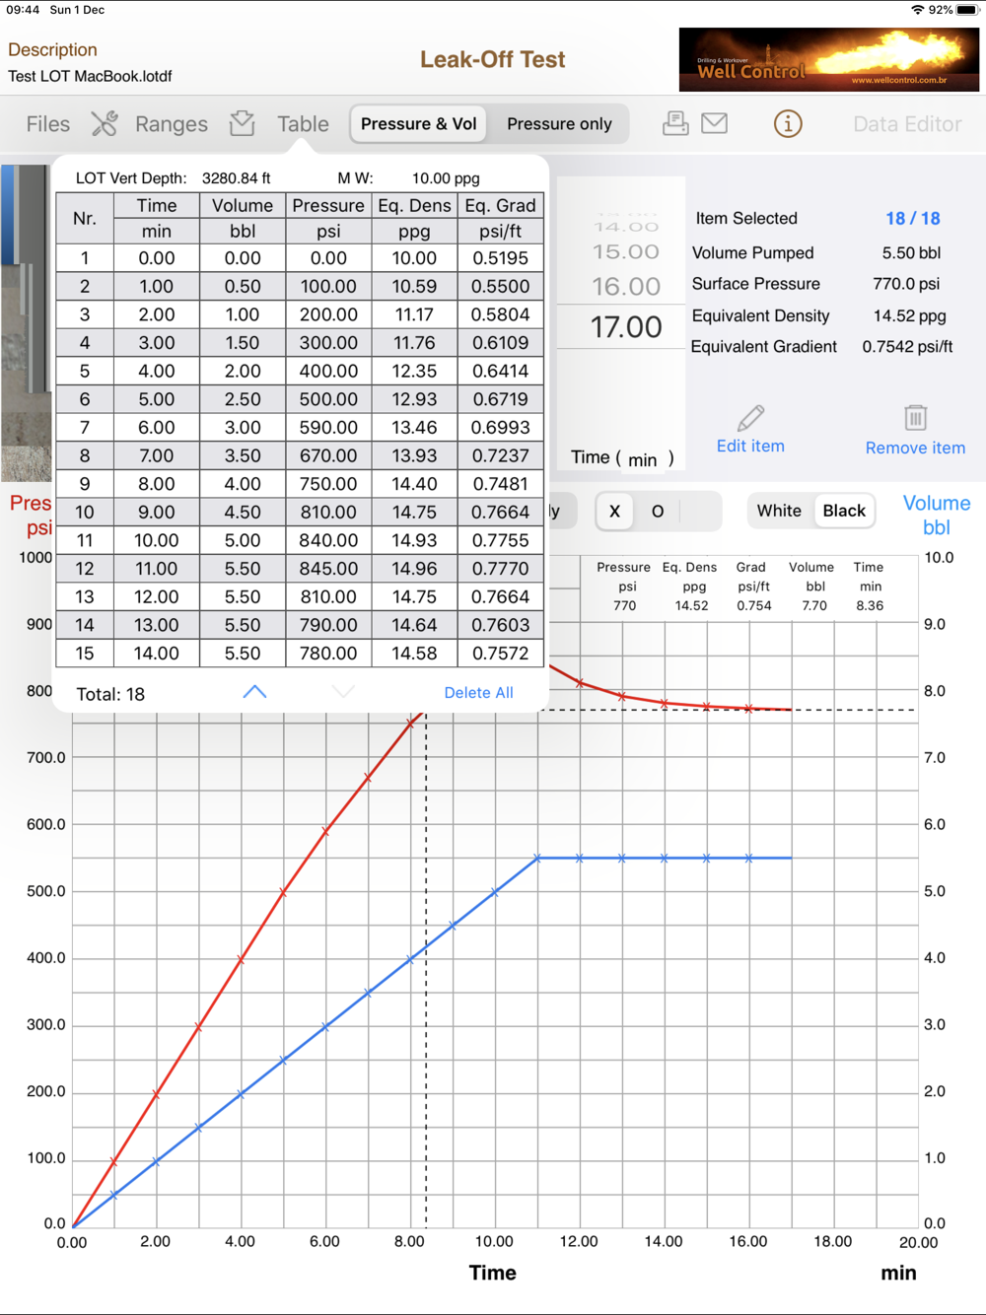The width and height of the screenshot is (986, 1315).
Task: Tap the Volume Pumped 5.50 bbl value
Action: [911, 253]
